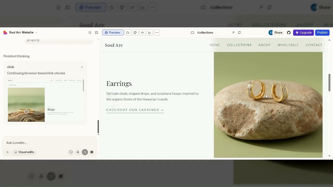This screenshot has width=333, height=187.
Task: Click the chat panel scrollbar thumb
Action: 98,126
